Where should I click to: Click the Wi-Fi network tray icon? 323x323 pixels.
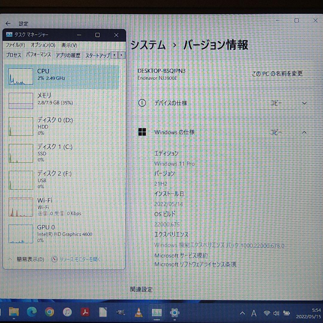coord(266,313)
